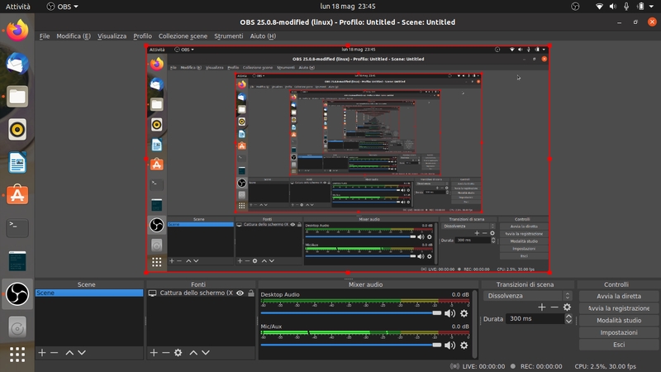This screenshot has height=372, width=661.
Task: Adjust Desktop Audio volume slider
Action: (x=350, y=313)
